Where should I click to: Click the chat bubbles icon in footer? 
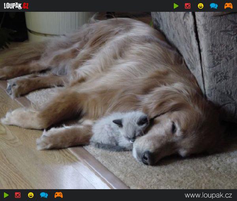[44, 195]
